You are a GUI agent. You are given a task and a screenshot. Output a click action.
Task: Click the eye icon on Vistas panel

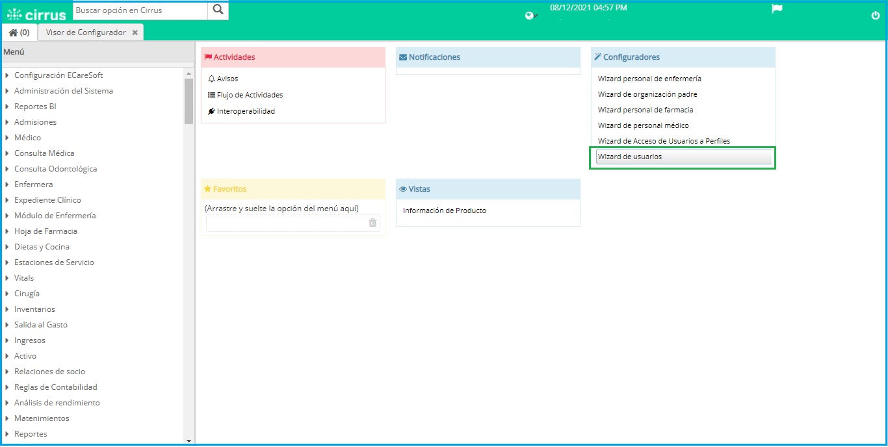coord(404,188)
